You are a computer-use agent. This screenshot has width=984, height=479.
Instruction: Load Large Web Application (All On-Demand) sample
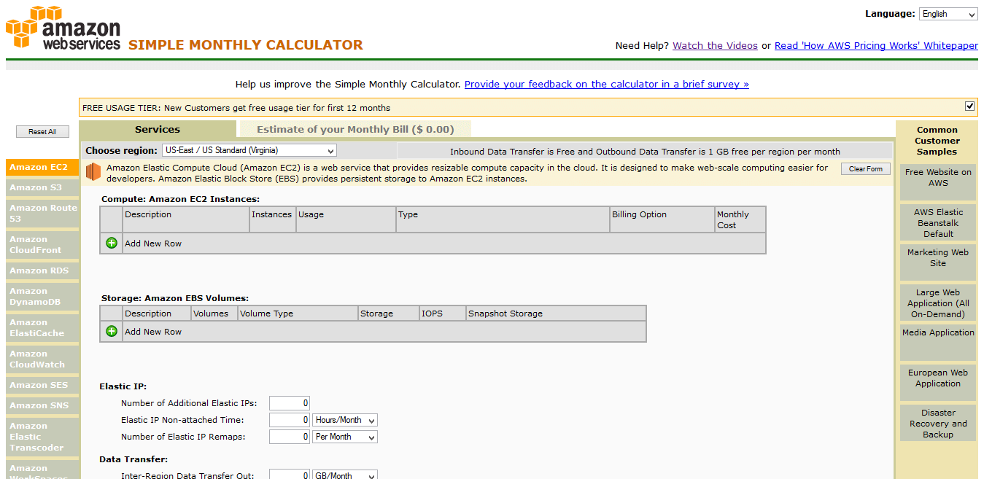[938, 303]
